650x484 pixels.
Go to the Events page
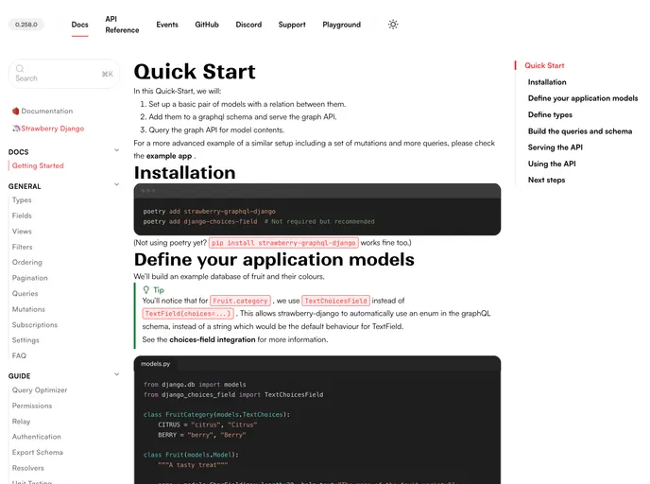tap(167, 25)
